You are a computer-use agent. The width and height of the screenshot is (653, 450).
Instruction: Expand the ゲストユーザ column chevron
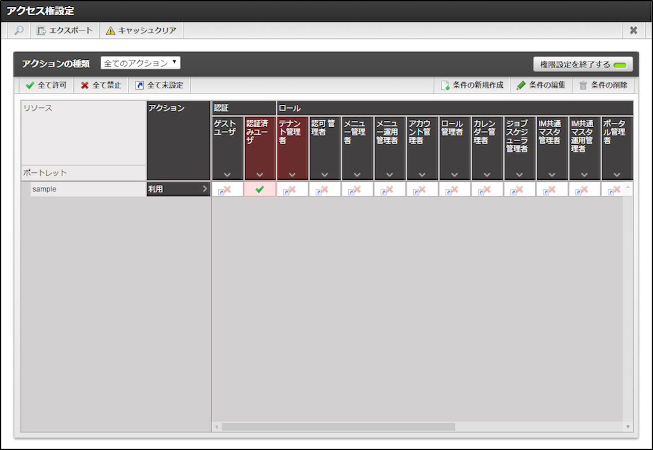[227, 175]
